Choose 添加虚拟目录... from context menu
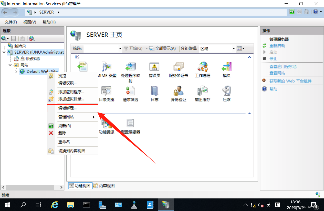 [73, 99]
